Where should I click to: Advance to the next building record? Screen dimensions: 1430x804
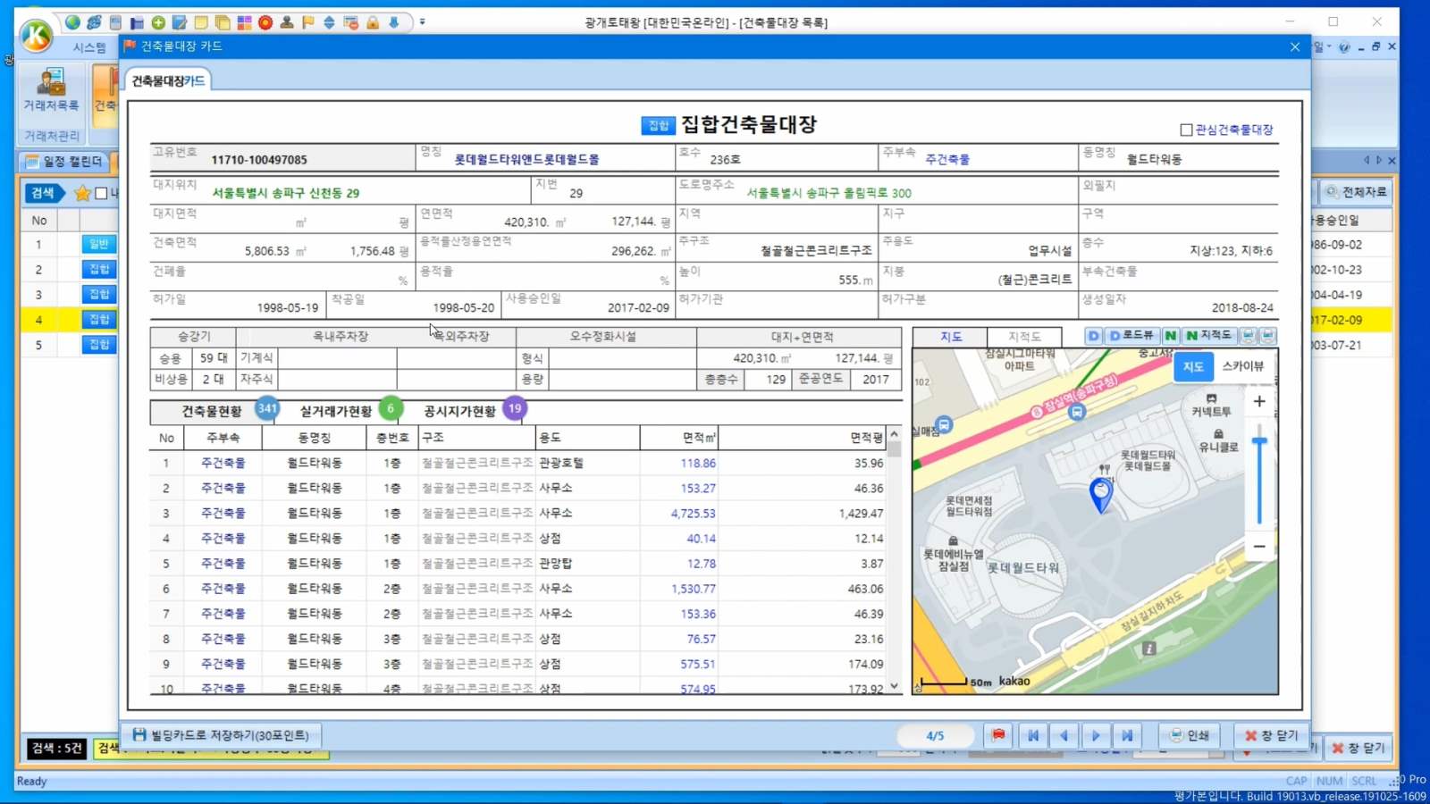pos(1096,735)
